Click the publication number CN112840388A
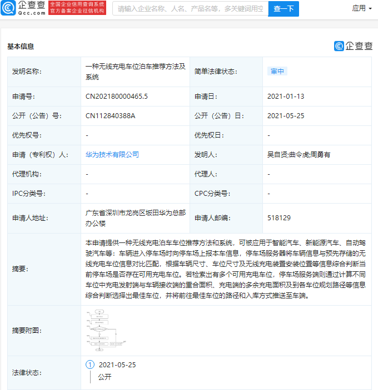The height and width of the screenshot is (390, 378). 110,116
